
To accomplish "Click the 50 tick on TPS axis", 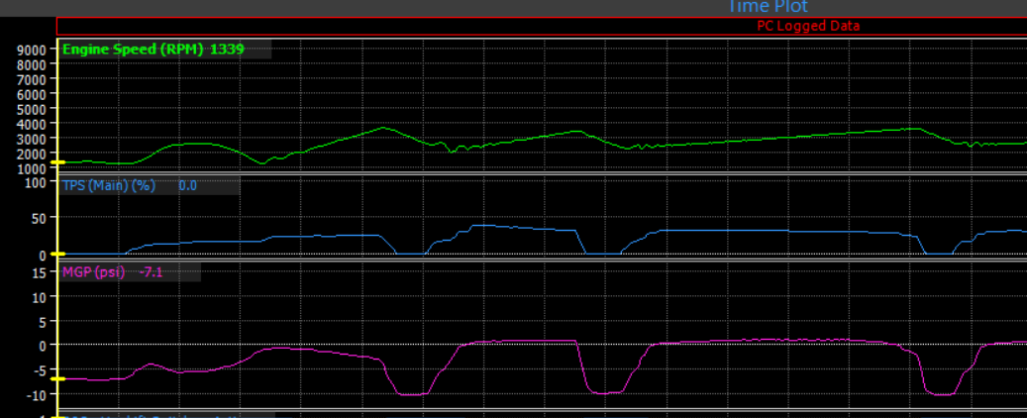I will [x=39, y=218].
